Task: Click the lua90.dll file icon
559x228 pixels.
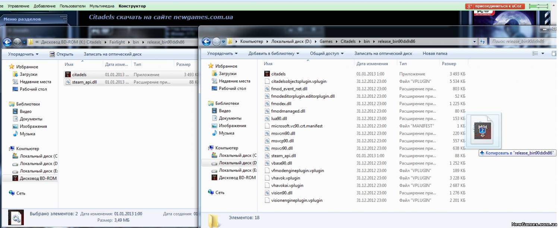Action: (267, 118)
